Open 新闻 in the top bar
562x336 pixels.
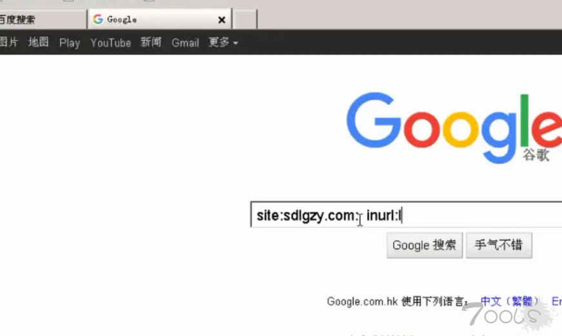[151, 43]
